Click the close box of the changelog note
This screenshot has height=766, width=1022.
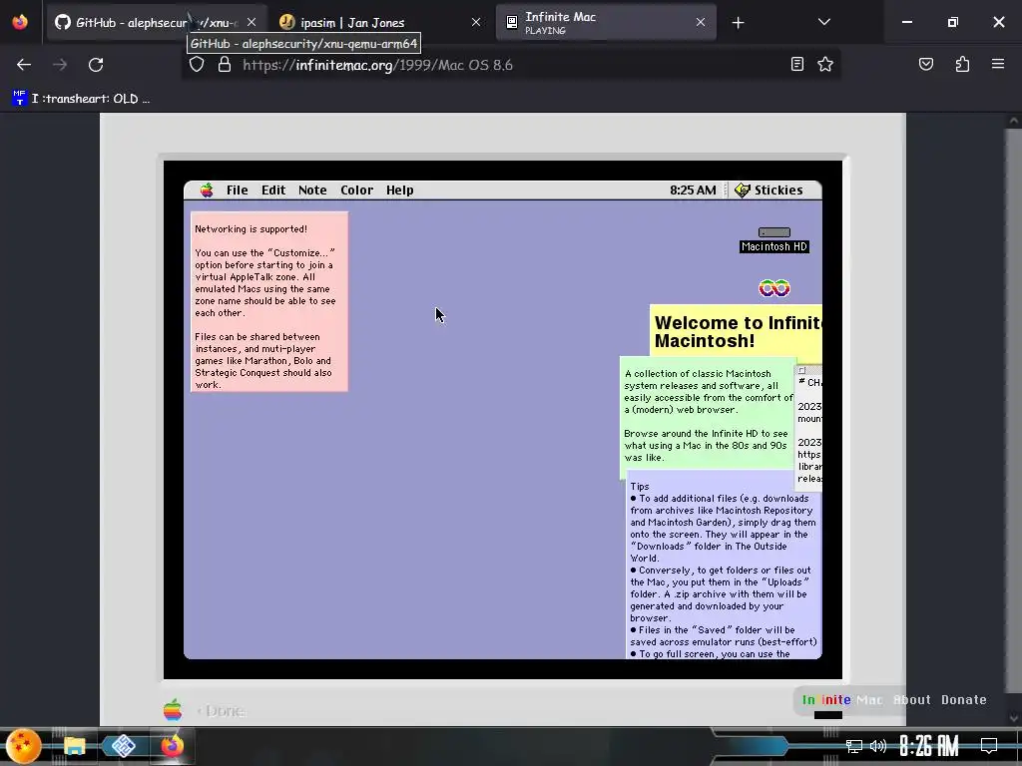[802, 370]
